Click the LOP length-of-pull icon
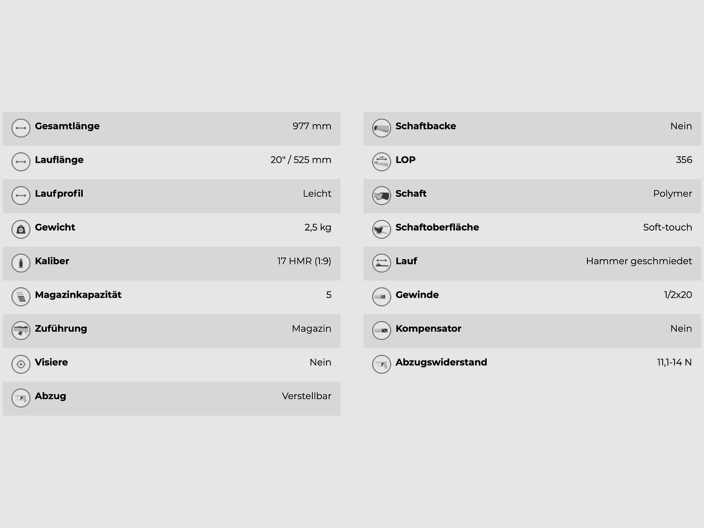Viewport: 704px width, 528px height. [x=381, y=162]
